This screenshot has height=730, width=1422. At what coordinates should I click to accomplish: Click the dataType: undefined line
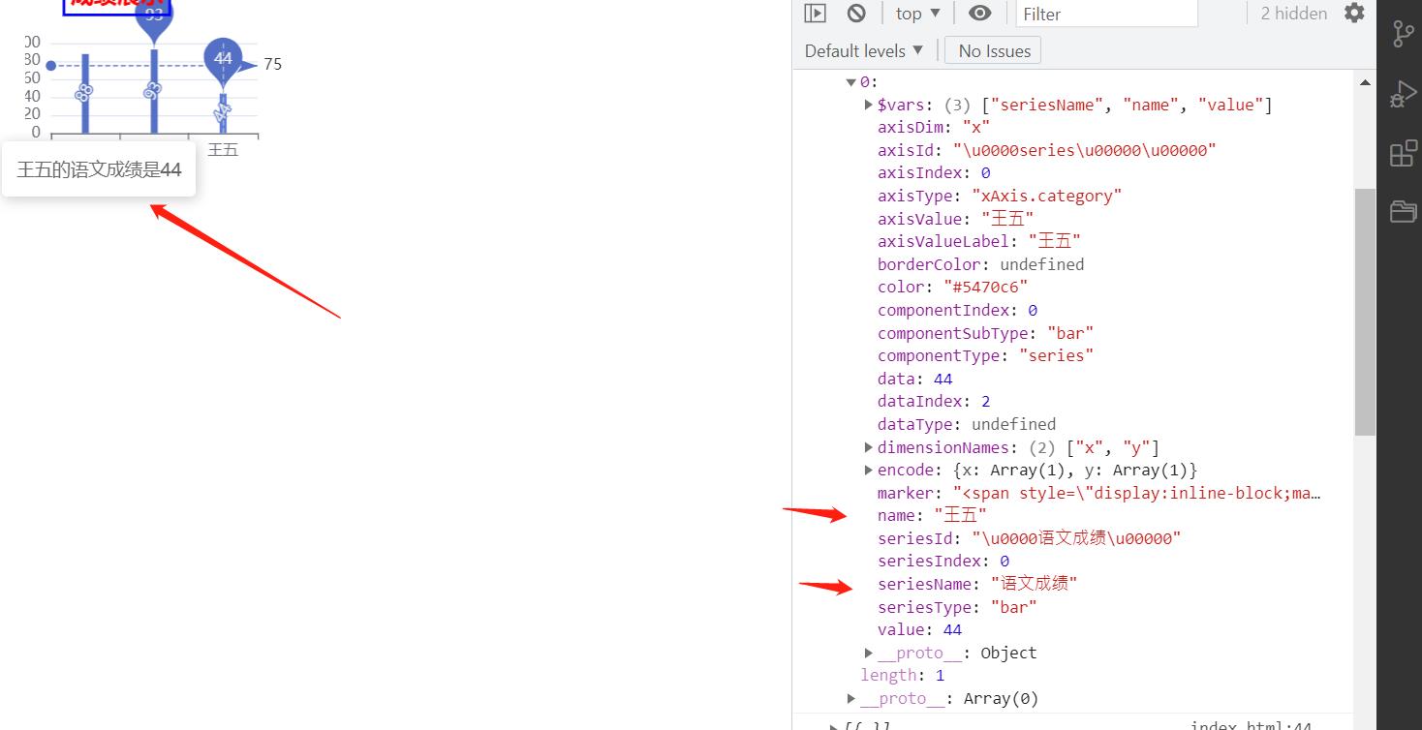coord(967,424)
